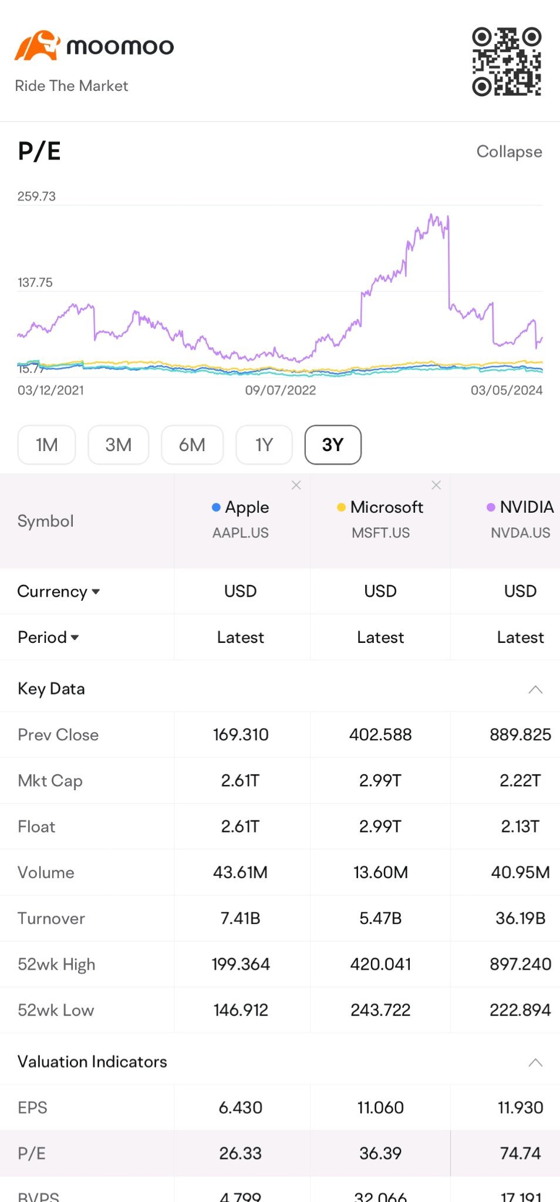This screenshot has width=560, height=1202.
Task: Select the 1M time range
Action: 47,445
